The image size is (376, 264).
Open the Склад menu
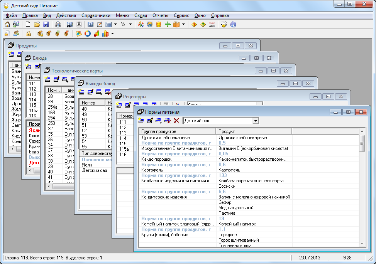(141, 15)
